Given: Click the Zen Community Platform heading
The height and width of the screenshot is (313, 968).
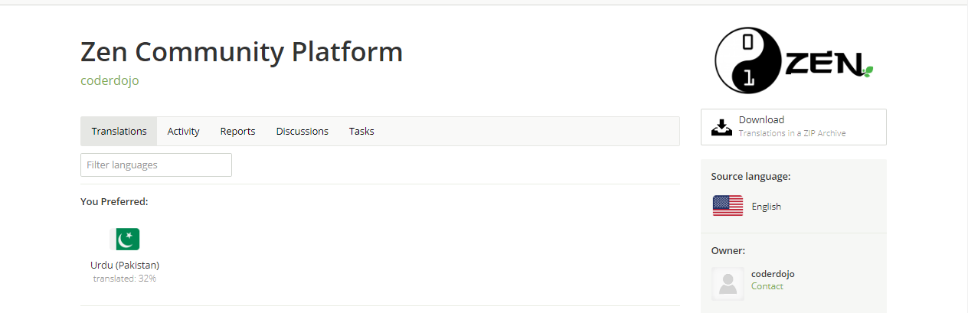Looking at the screenshot, I should pos(241,52).
